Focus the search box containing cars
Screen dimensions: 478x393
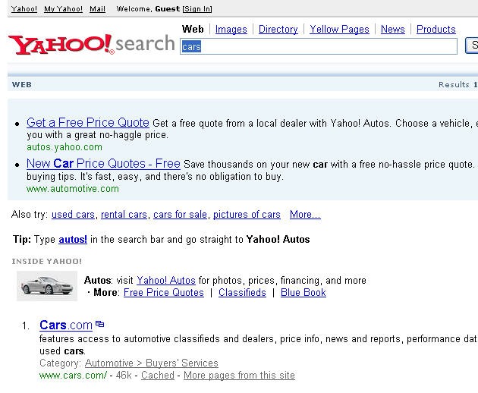click(319, 46)
